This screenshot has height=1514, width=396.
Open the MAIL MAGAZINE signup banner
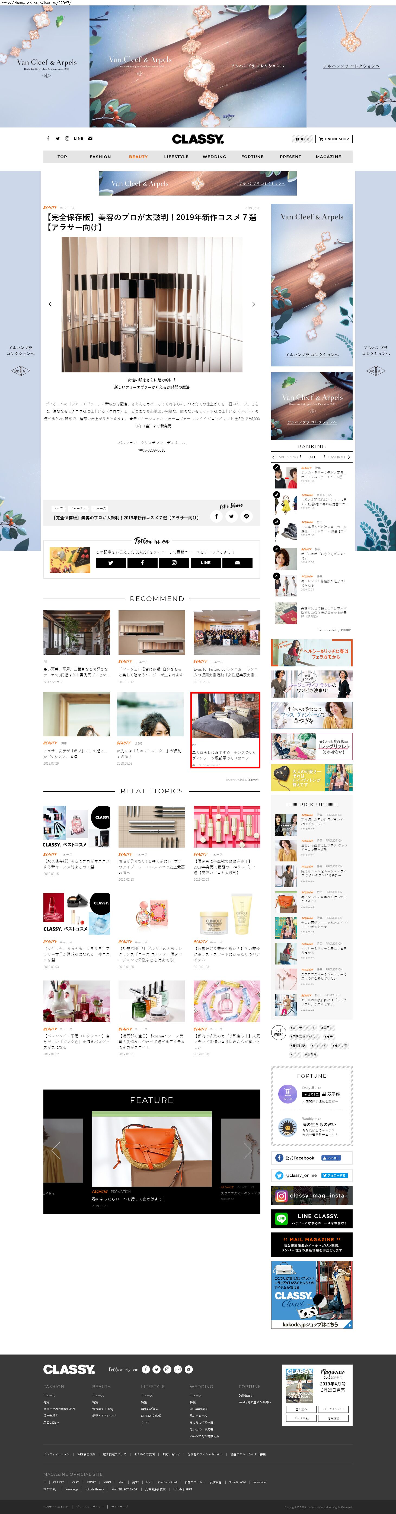[312, 1244]
